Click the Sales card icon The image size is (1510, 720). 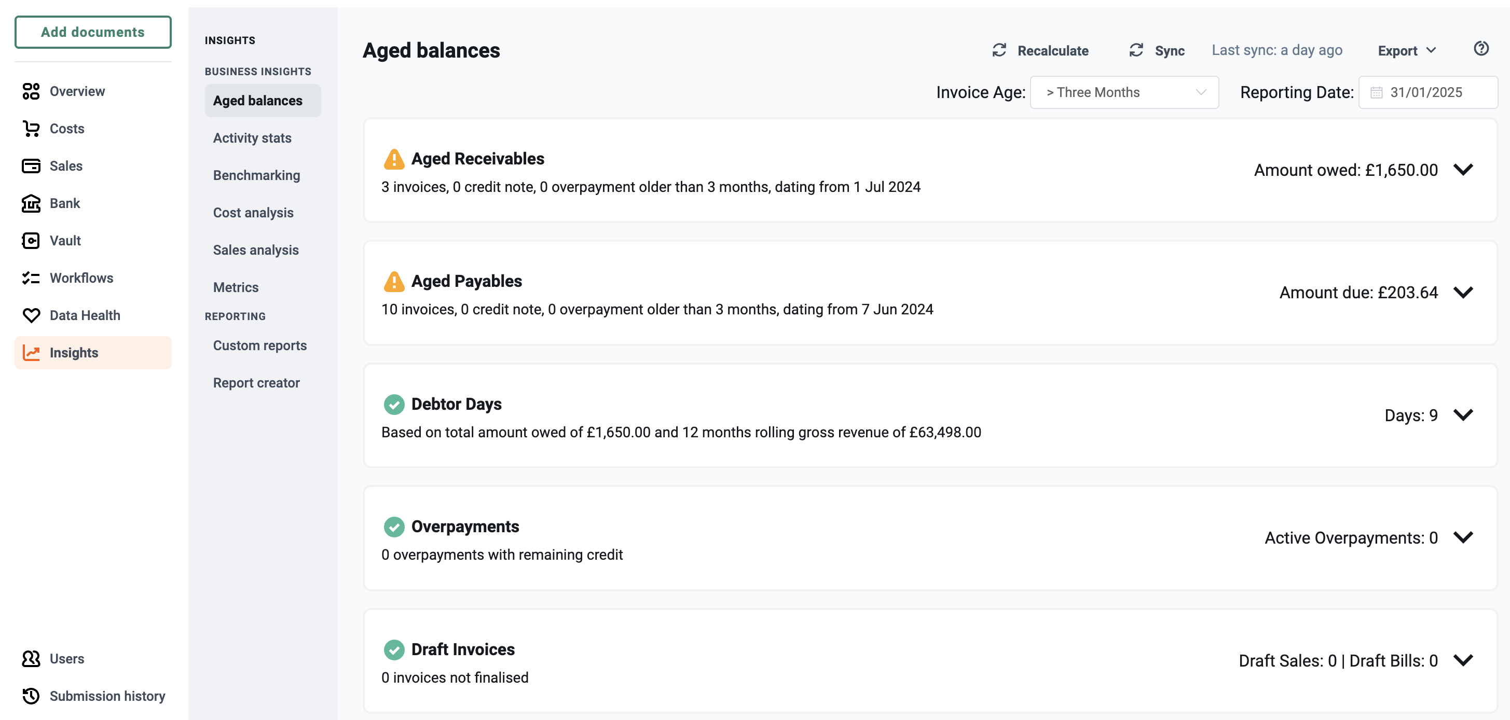tap(31, 166)
